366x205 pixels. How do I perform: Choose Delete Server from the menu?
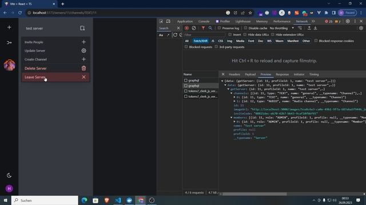click(55, 68)
